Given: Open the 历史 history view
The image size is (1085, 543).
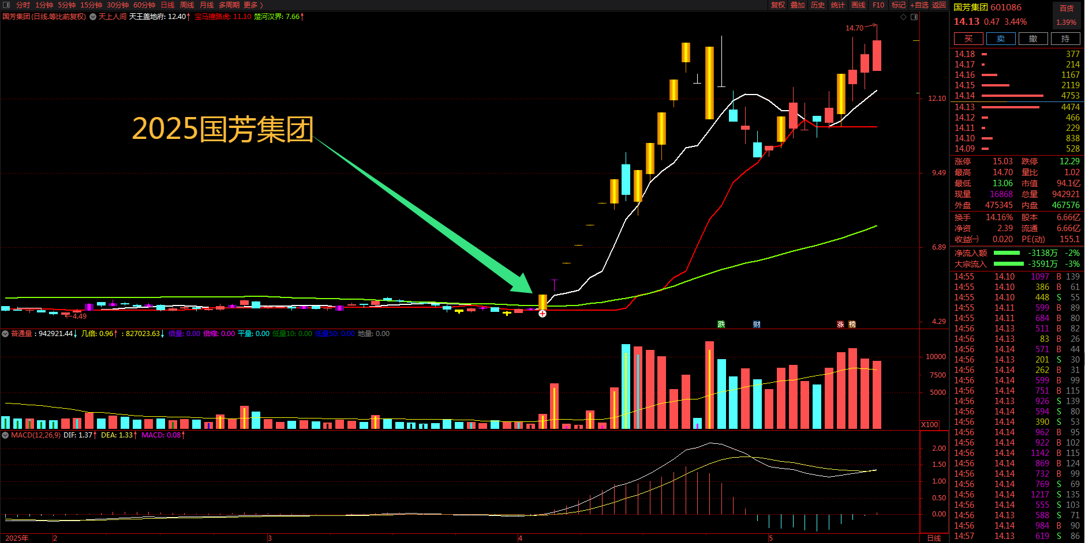Looking at the screenshot, I should click(818, 5).
